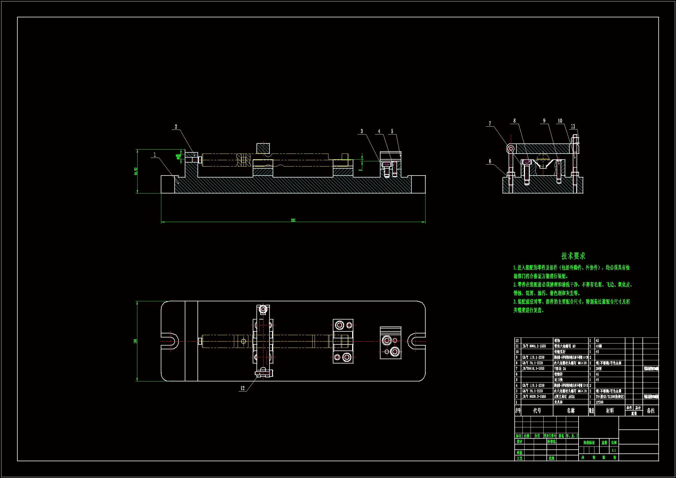Select the 代号 column header

(537, 411)
